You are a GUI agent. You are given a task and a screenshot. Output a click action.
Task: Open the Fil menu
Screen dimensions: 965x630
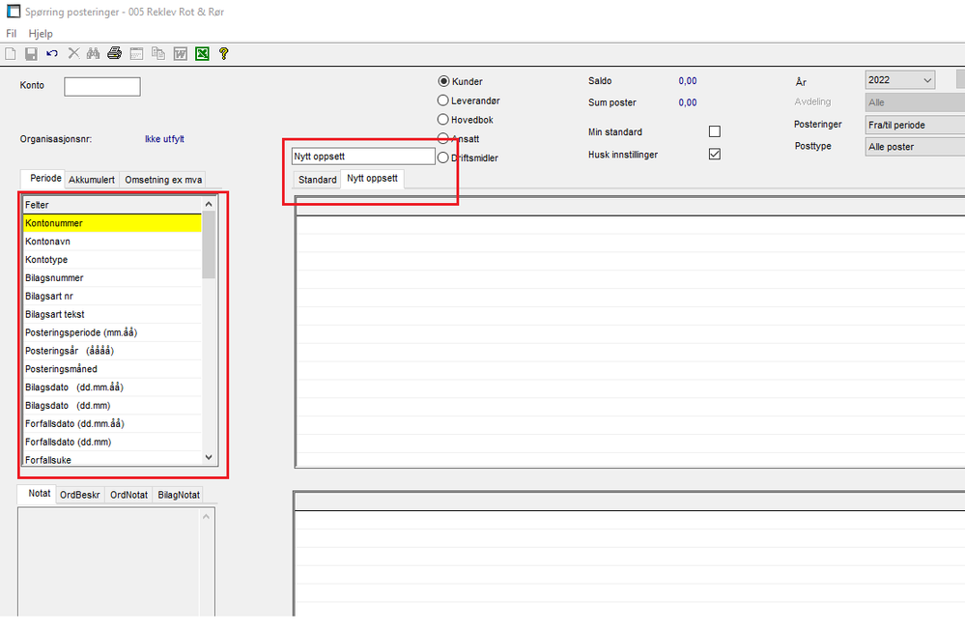click(x=11, y=33)
